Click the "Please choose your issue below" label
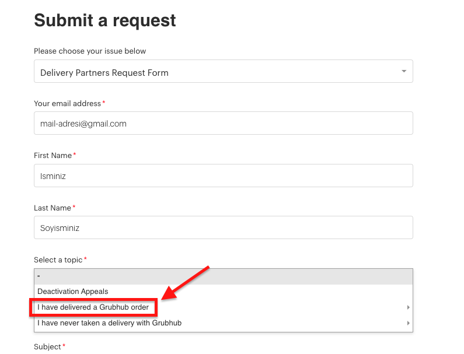The width and height of the screenshot is (464, 354). pyautogui.click(x=90, y=51)
